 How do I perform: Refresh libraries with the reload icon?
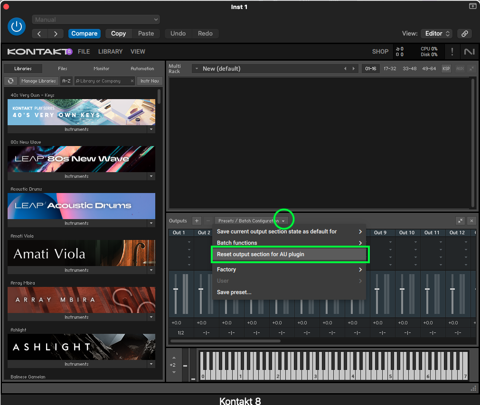pos(11,81)
